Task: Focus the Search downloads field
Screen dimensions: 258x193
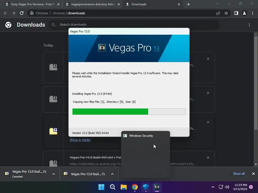Action: 134,25
